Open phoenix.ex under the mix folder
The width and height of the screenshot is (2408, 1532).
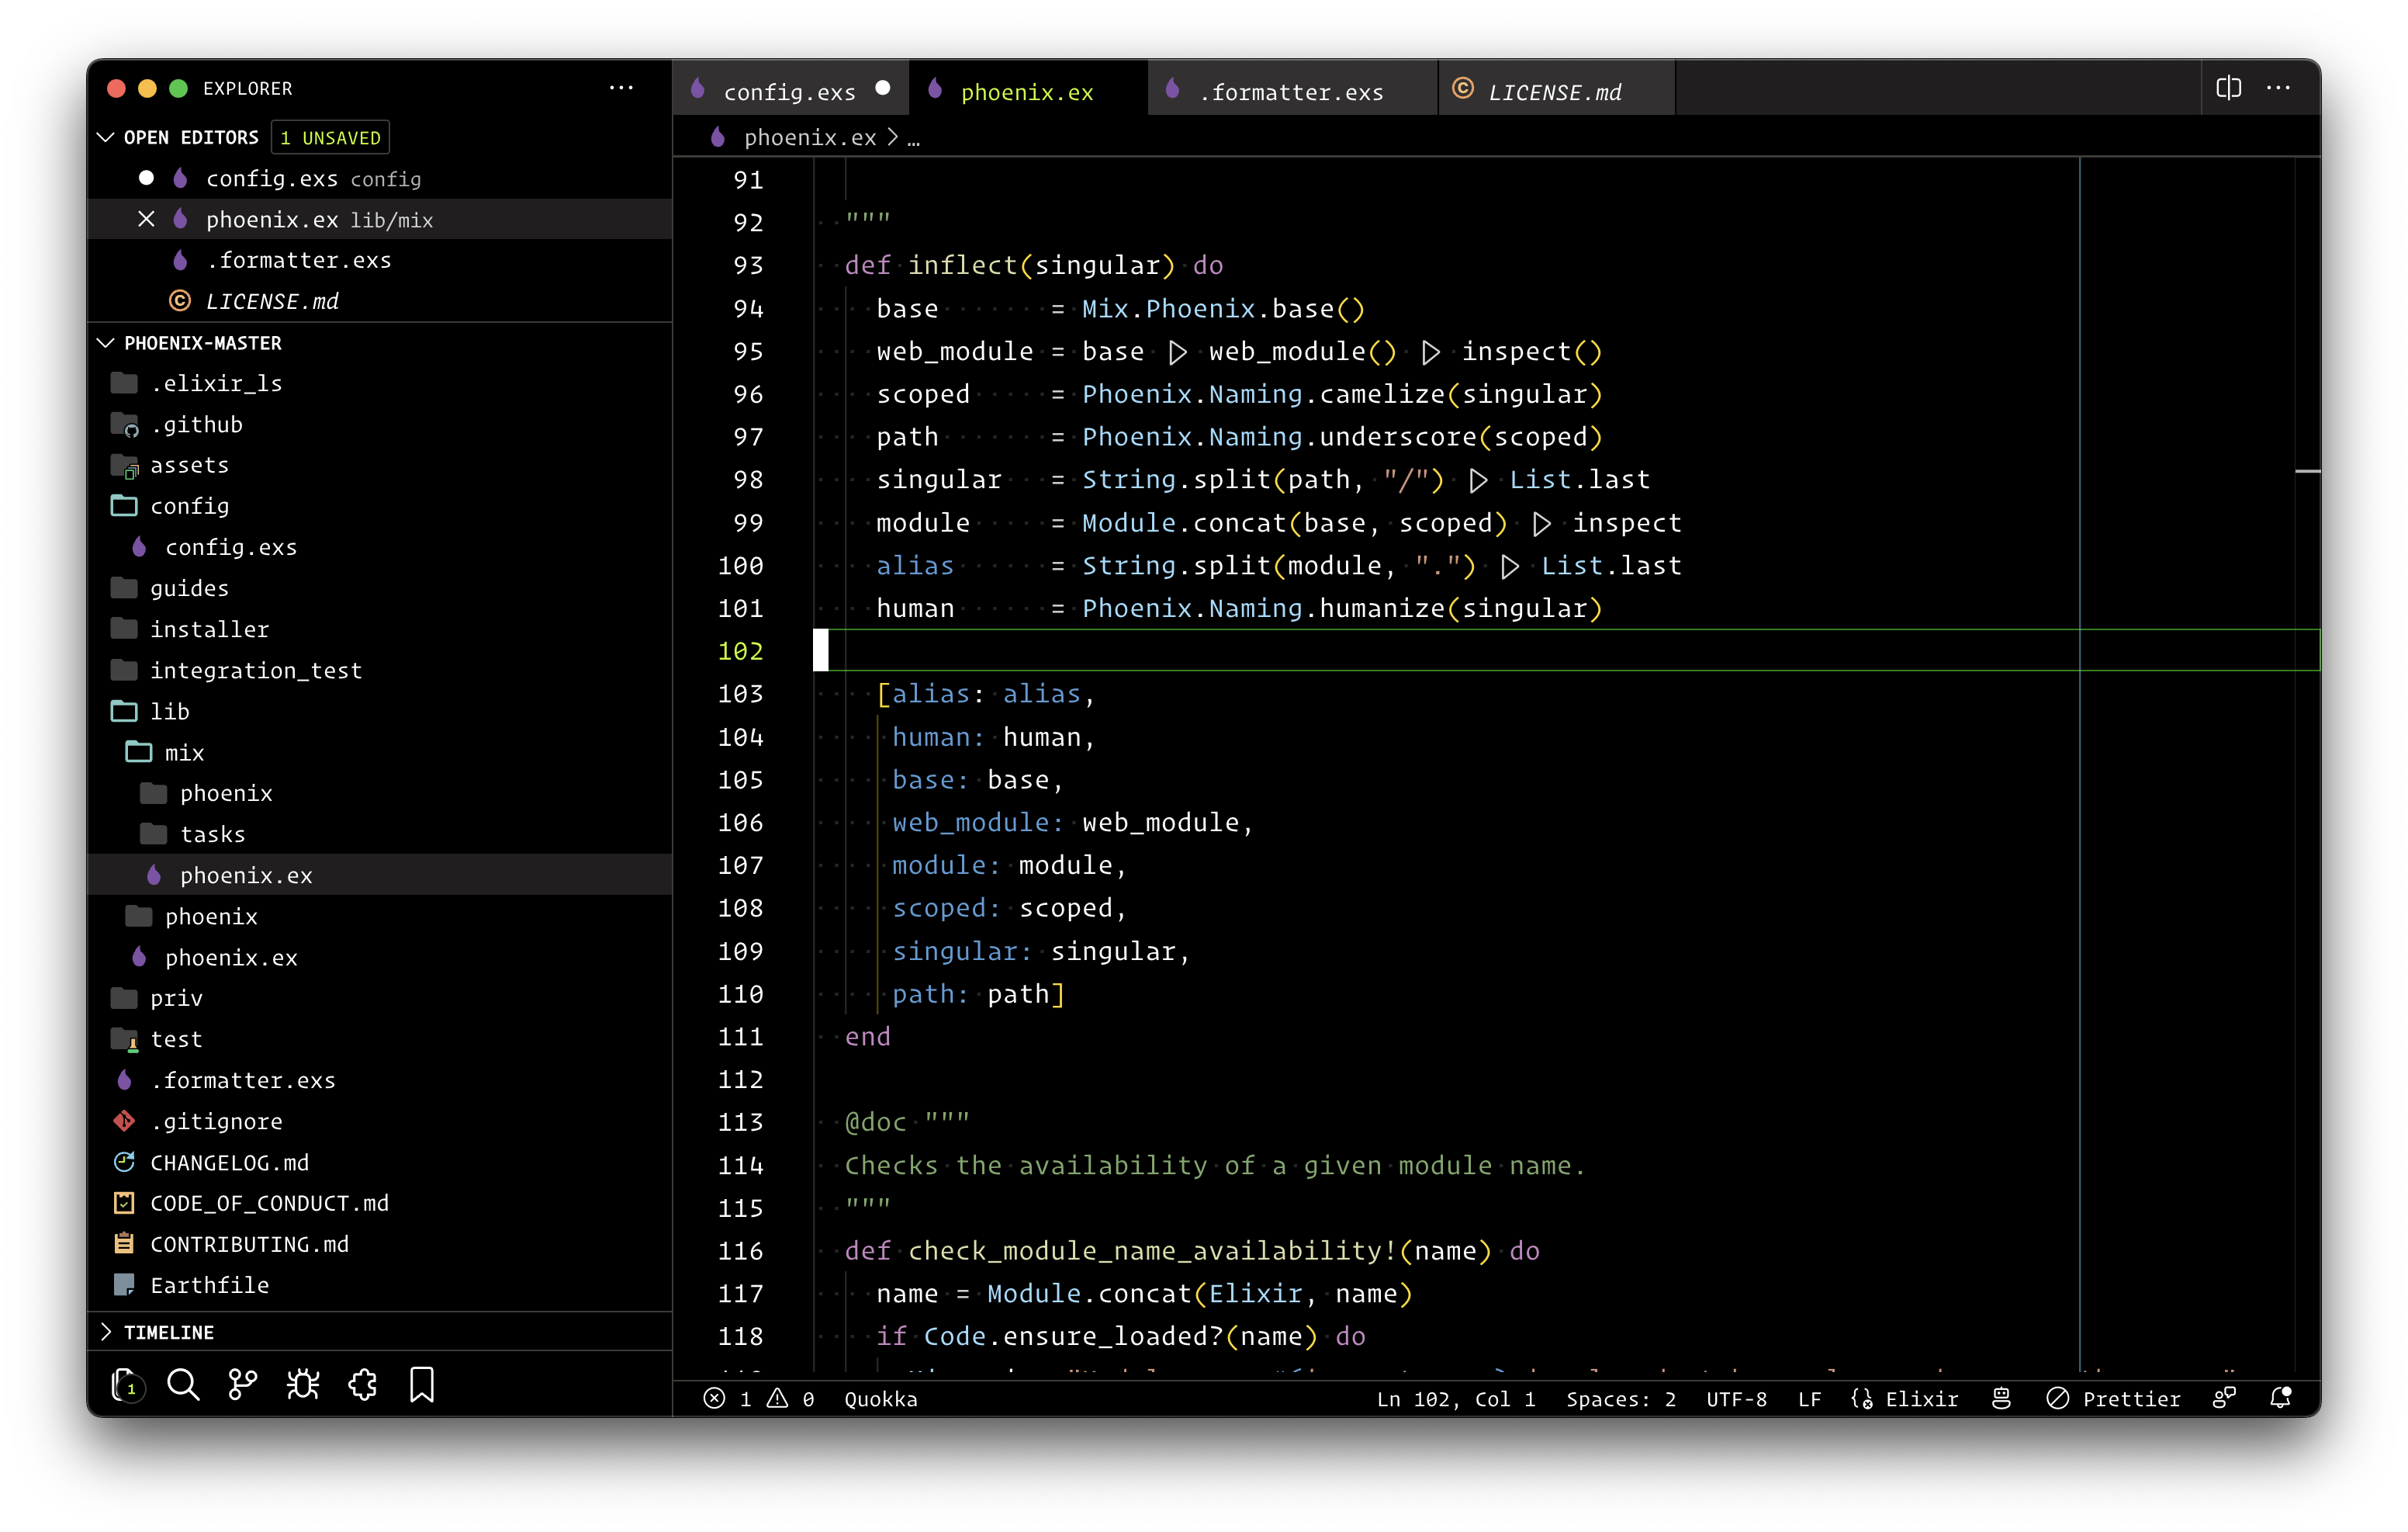click(380, 875)
